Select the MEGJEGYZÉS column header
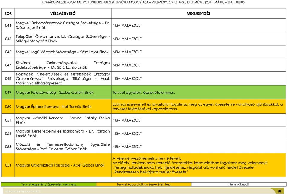 coord(198,13)
